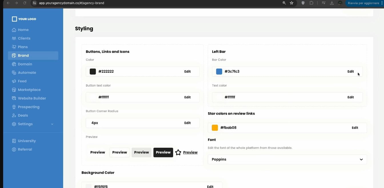Bookmark page with browser star icon
The height and width of the screenshot is (188, 384).
point(291,3)
